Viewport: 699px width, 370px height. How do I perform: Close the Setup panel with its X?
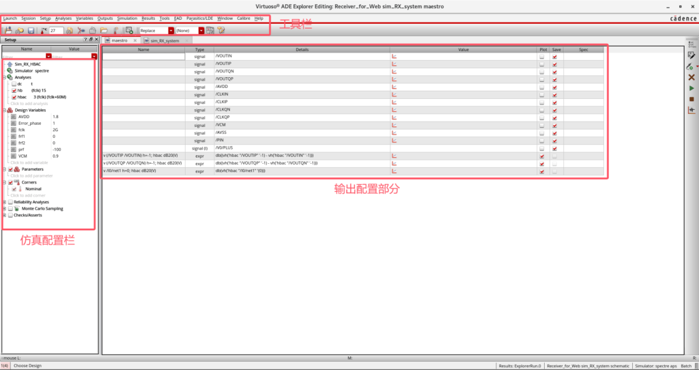[x=96, y=40]
